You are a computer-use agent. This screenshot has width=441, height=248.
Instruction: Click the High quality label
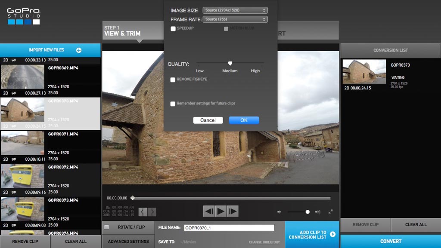(x=255, y=71)
